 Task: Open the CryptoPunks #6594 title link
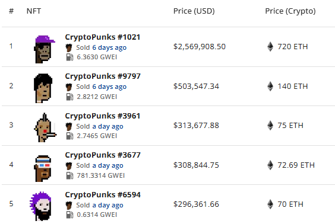click(x=103, y=195)
